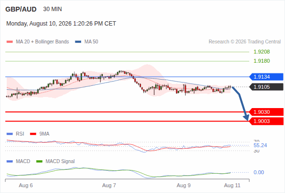Click the 30 MIN timeframe label
This screenshot has width=285, height=193.
53,9
